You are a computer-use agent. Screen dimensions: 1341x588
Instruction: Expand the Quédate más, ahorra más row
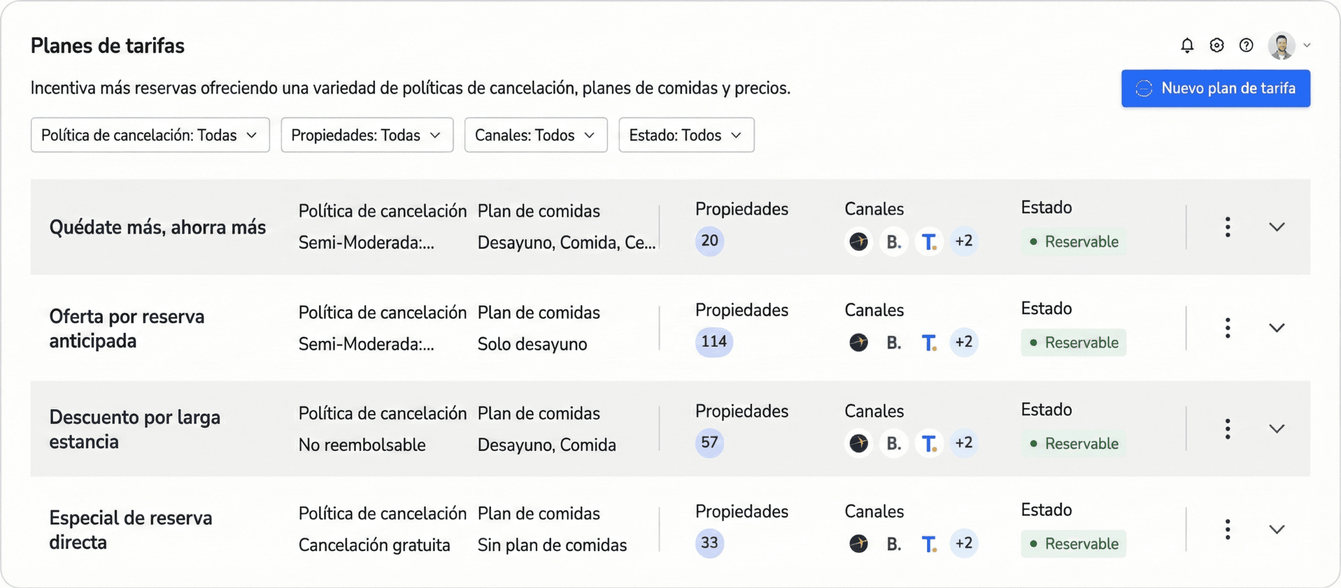(x=1277, y=227)
